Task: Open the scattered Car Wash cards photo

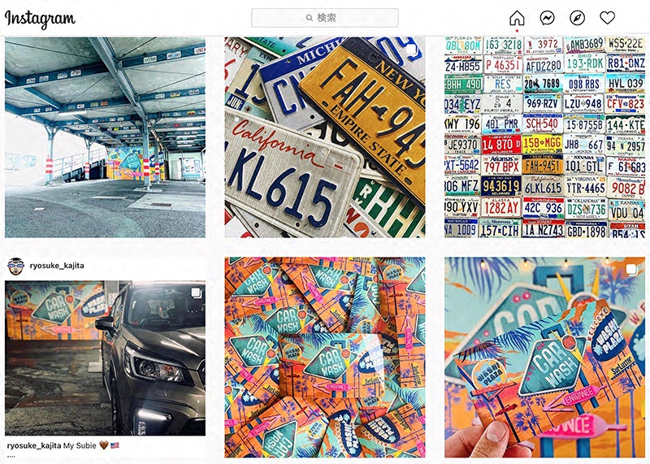Action: [x=324, y=358]
